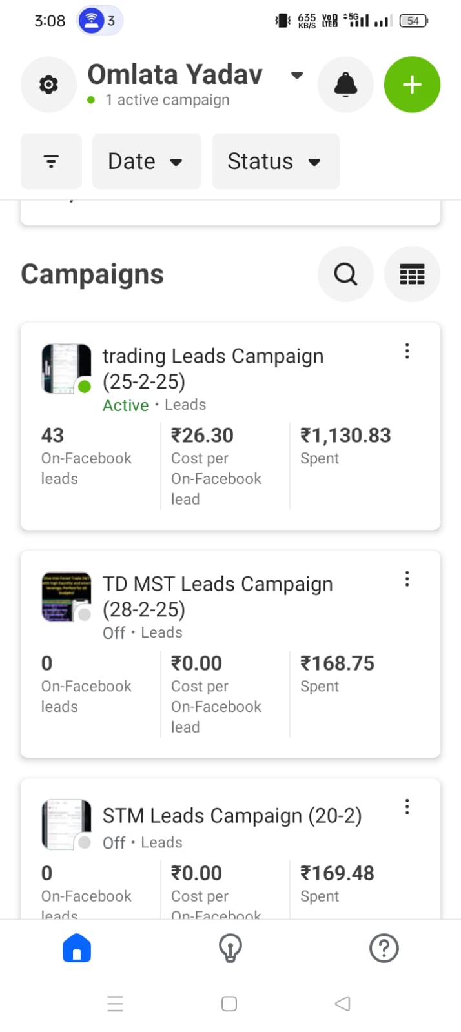Viewport: 461px width, 1032px height.
Task: Open account settings gear icon
Action: tap(48, 85)
